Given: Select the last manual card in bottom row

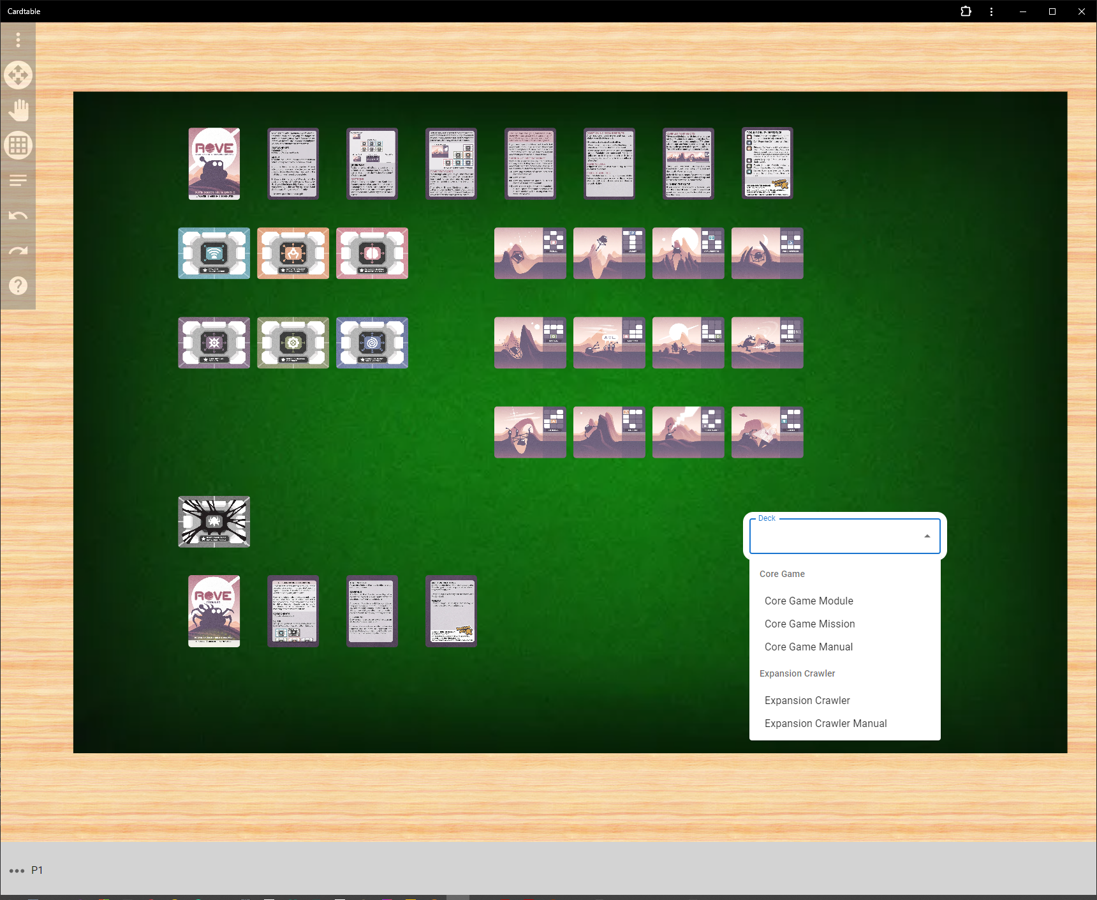Looking at the screenshot, I should (x=452, y=611).
